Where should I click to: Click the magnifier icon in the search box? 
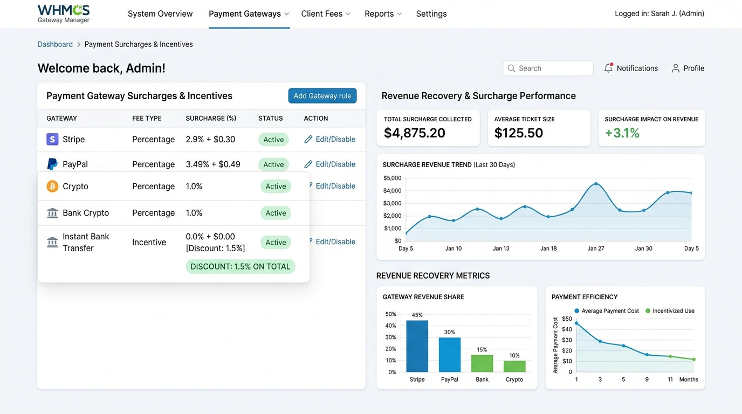pyautogui.click(x=511, y=68)
